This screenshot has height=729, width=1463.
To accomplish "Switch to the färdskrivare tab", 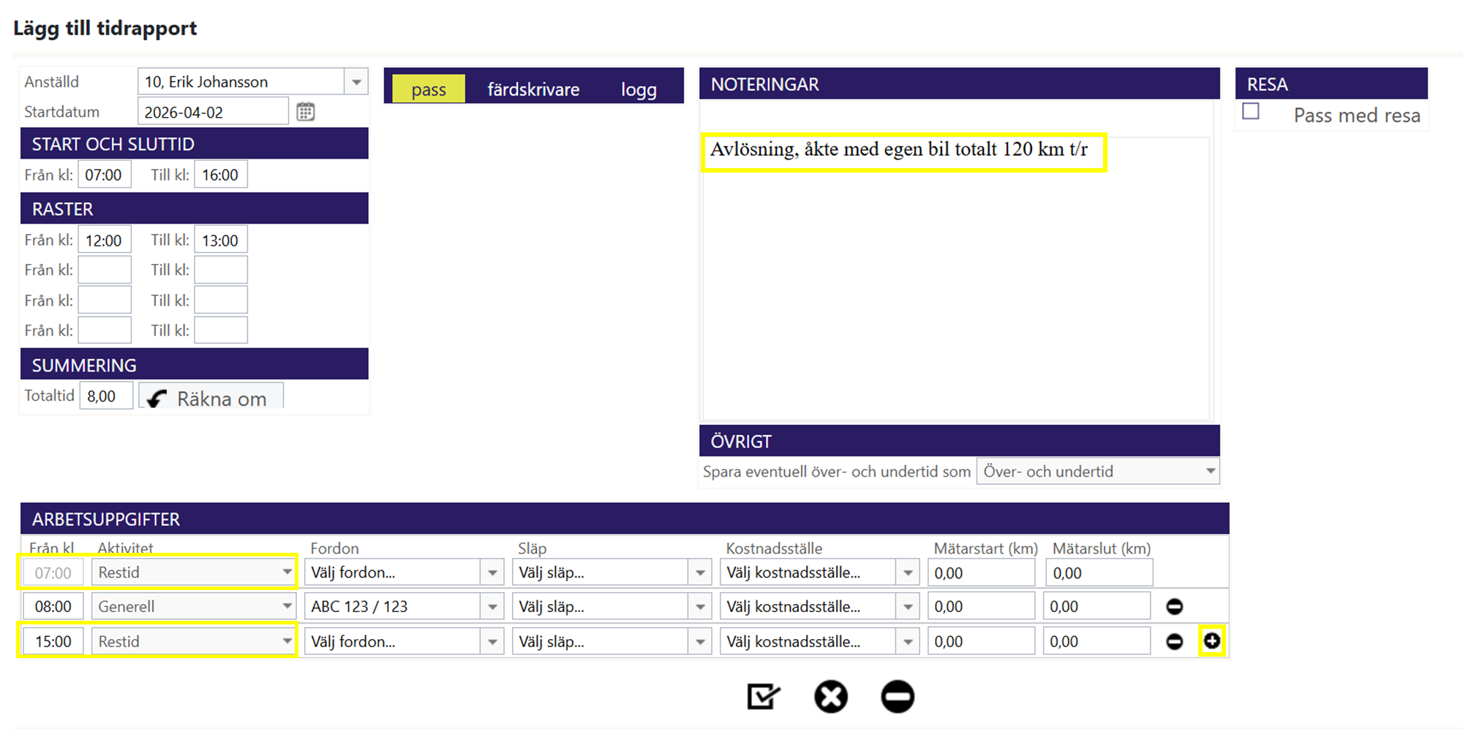I will (x=533, y=89).
